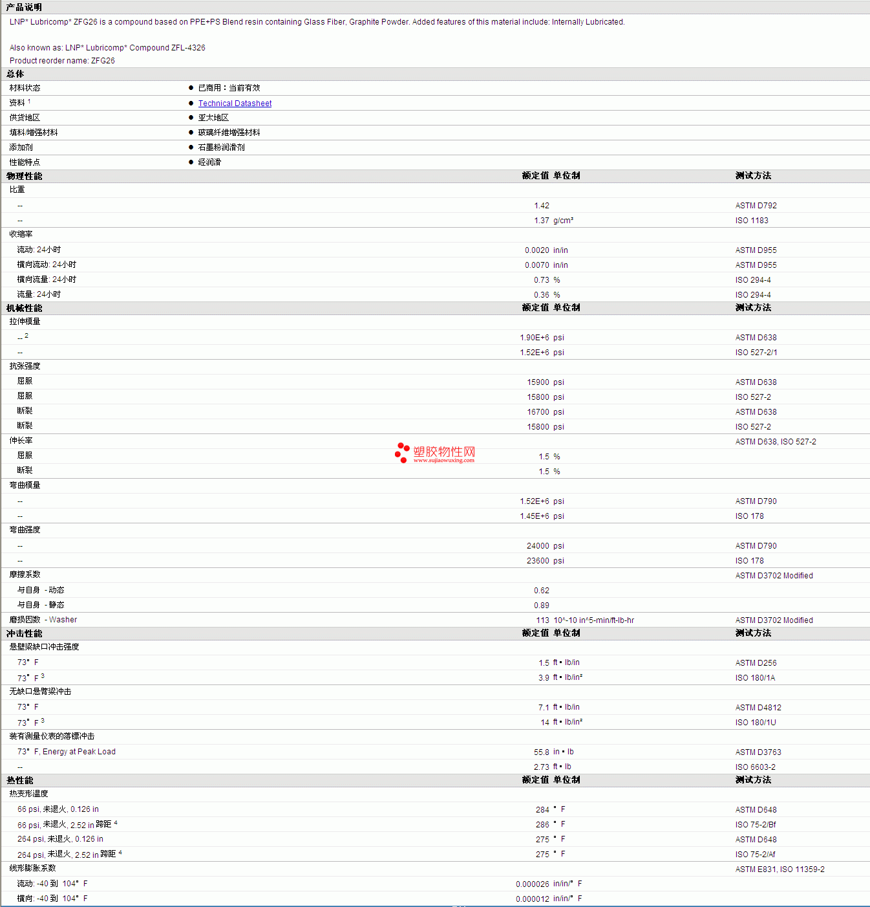
Task: Select the 热变形温度 property label
Action: point(28,794)
